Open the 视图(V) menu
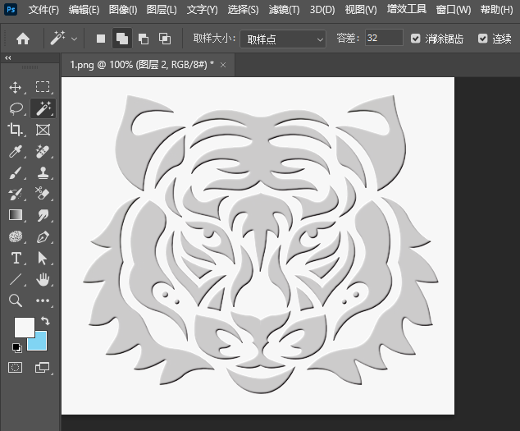The width and height of the screenshot is (520, 431). (361, 10)
